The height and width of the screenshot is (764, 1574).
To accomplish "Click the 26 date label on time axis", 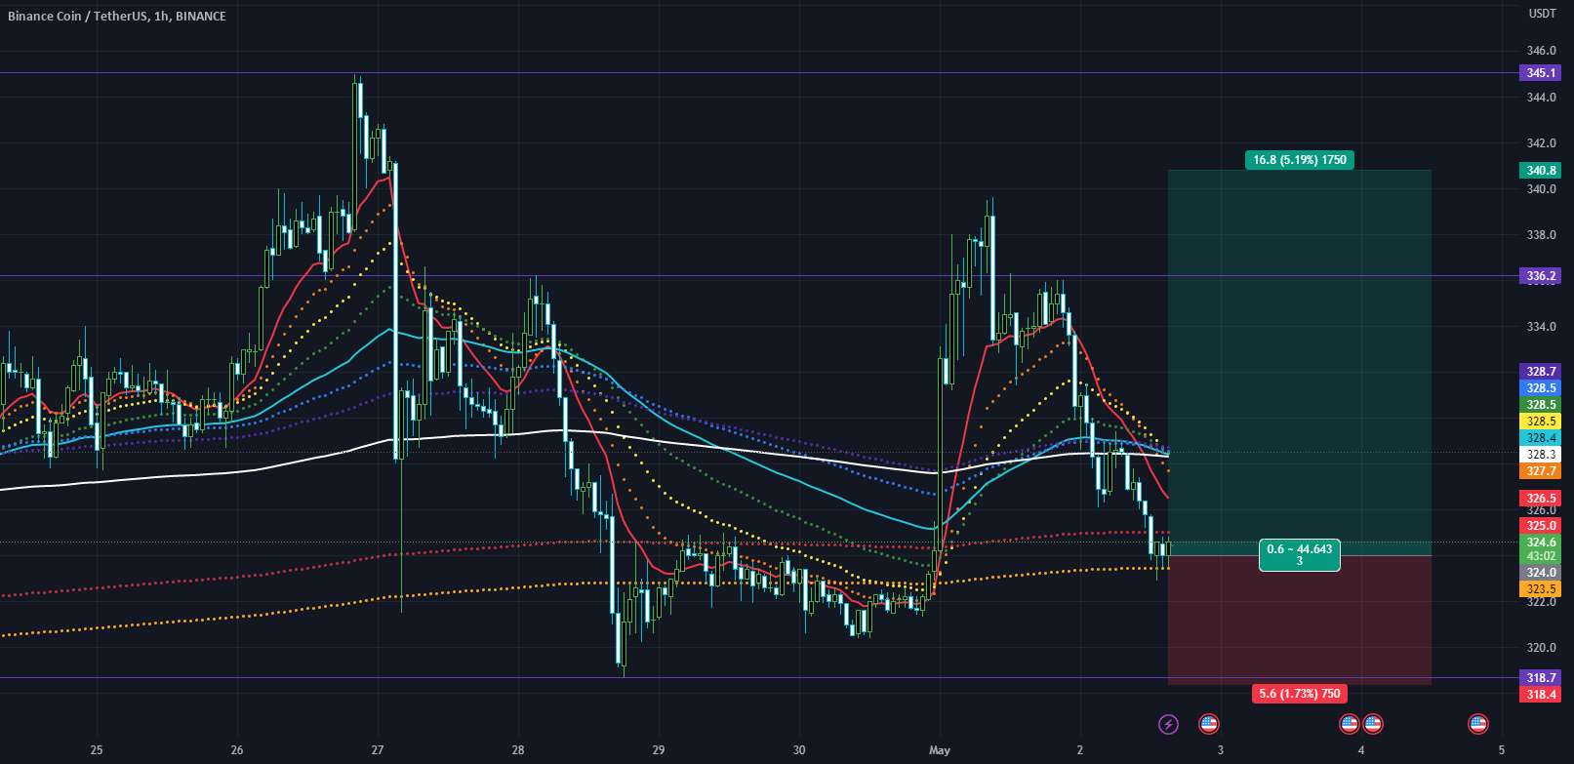I will [237, 750].
